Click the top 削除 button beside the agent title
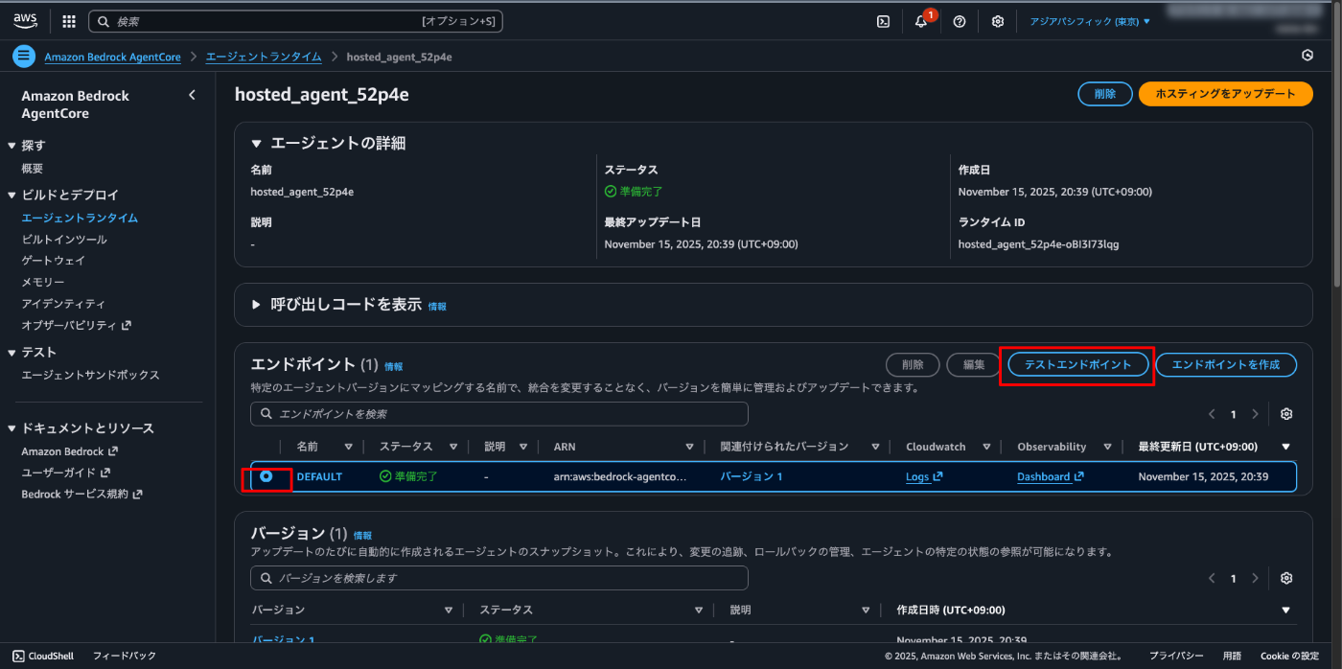The image size is (1342, 669). tap(1104, 94)
